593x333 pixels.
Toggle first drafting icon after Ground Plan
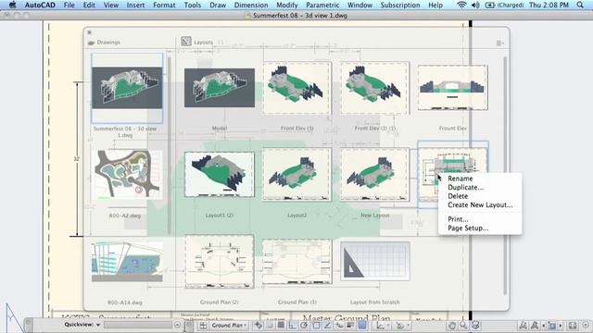[259, 325]
